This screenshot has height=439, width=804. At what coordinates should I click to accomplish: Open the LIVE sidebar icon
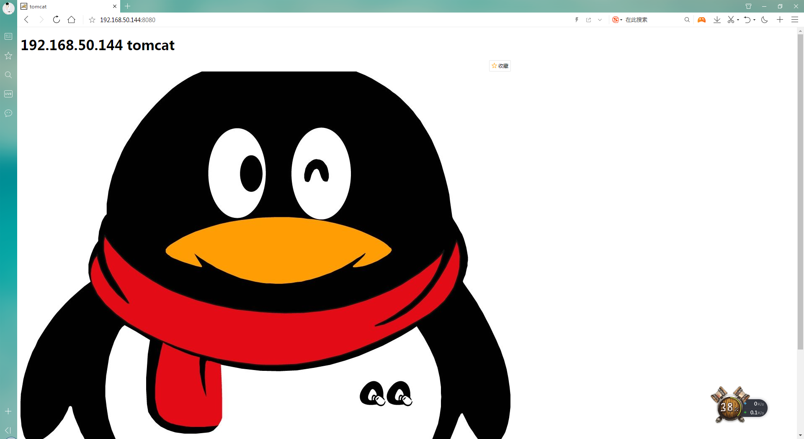click(8, 94)
